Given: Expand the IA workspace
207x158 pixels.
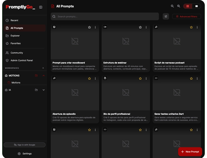Looking at the screenshot, I should (44, 90).
